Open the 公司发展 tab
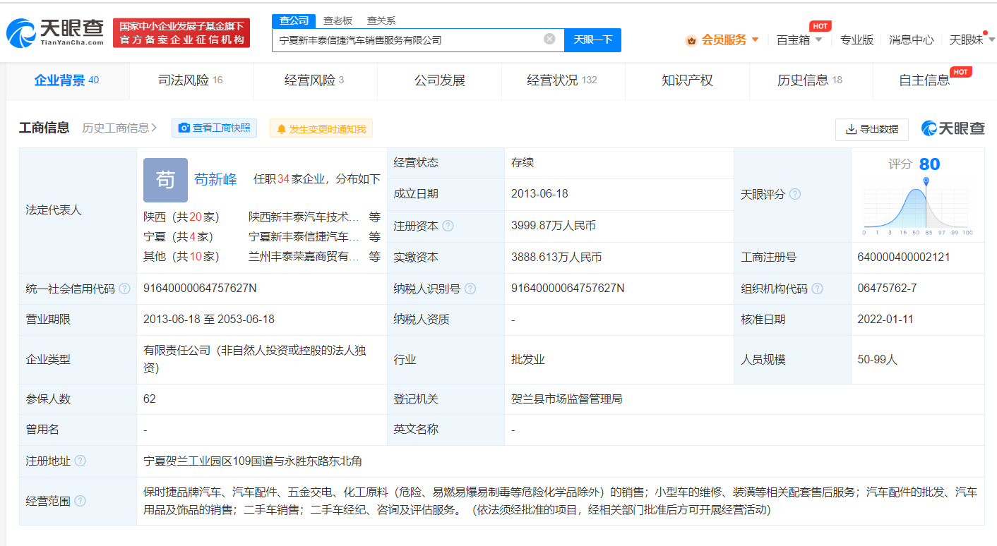Image resolution: width=997 pixels, height=546 pixels. point(439,80)
